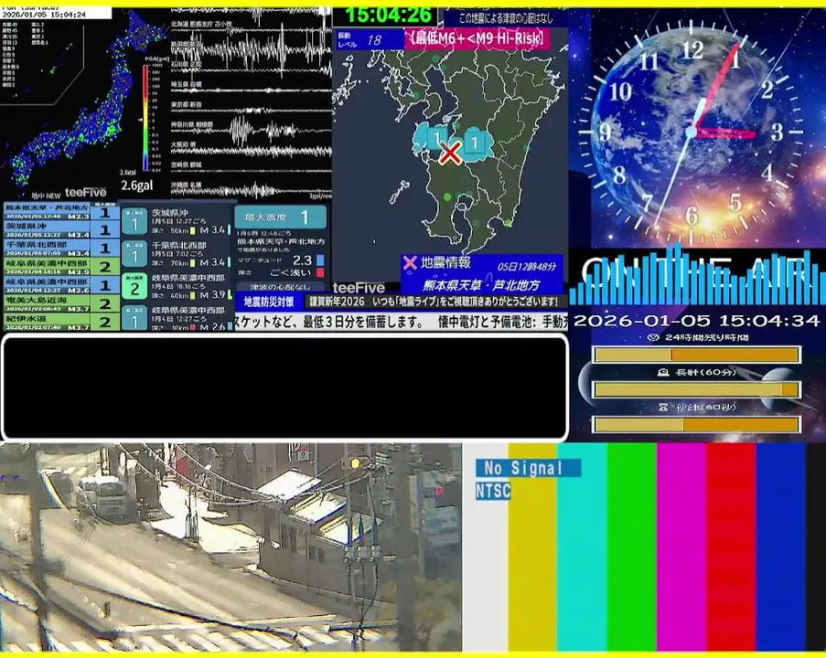Click the teeFive logo on the Kyushu map
826x658 pixels.
tap(359, 288)
